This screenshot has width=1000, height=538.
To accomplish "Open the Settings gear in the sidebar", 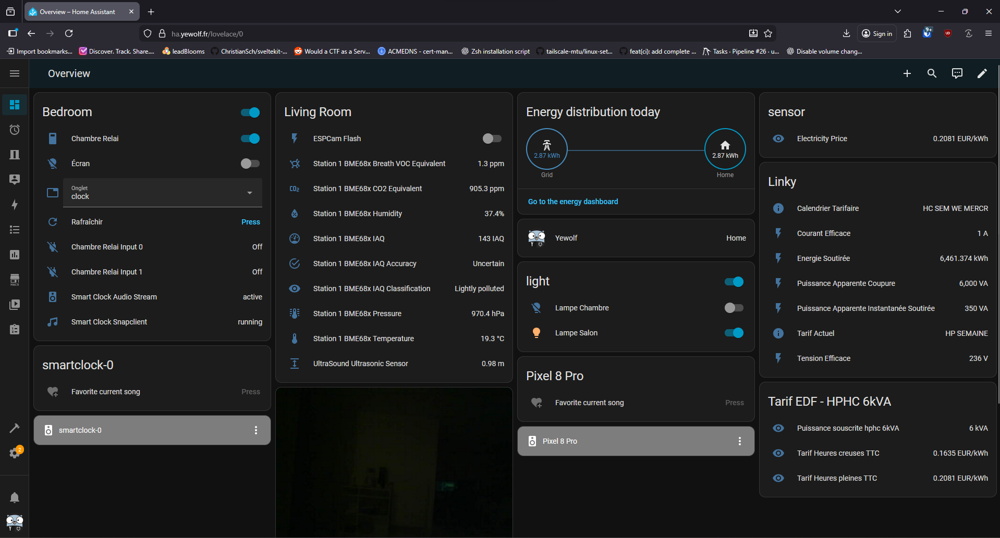I will click(x=15, y=452).
